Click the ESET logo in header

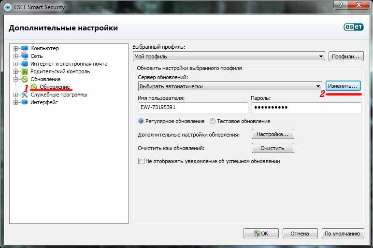pos(354,27)
